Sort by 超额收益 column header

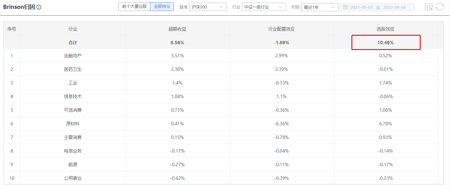[x=177, y=29]
